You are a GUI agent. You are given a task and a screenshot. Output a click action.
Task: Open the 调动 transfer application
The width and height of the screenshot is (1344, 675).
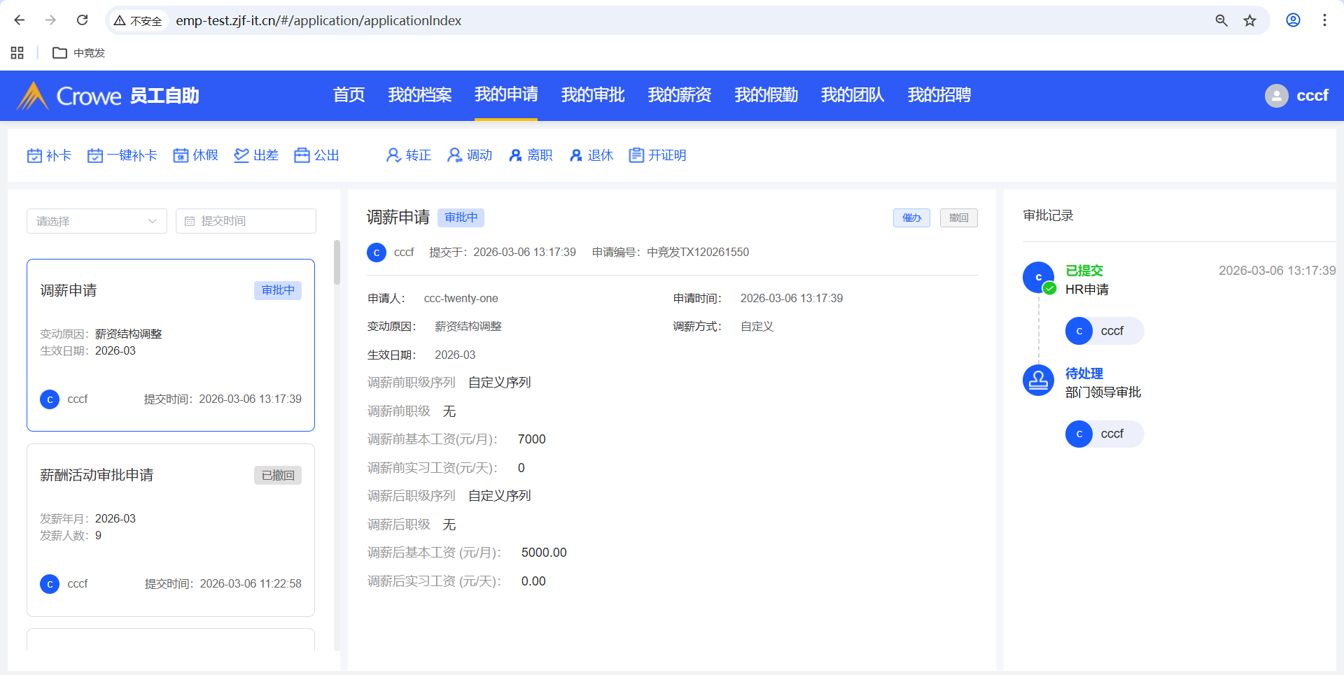(470, 155)
